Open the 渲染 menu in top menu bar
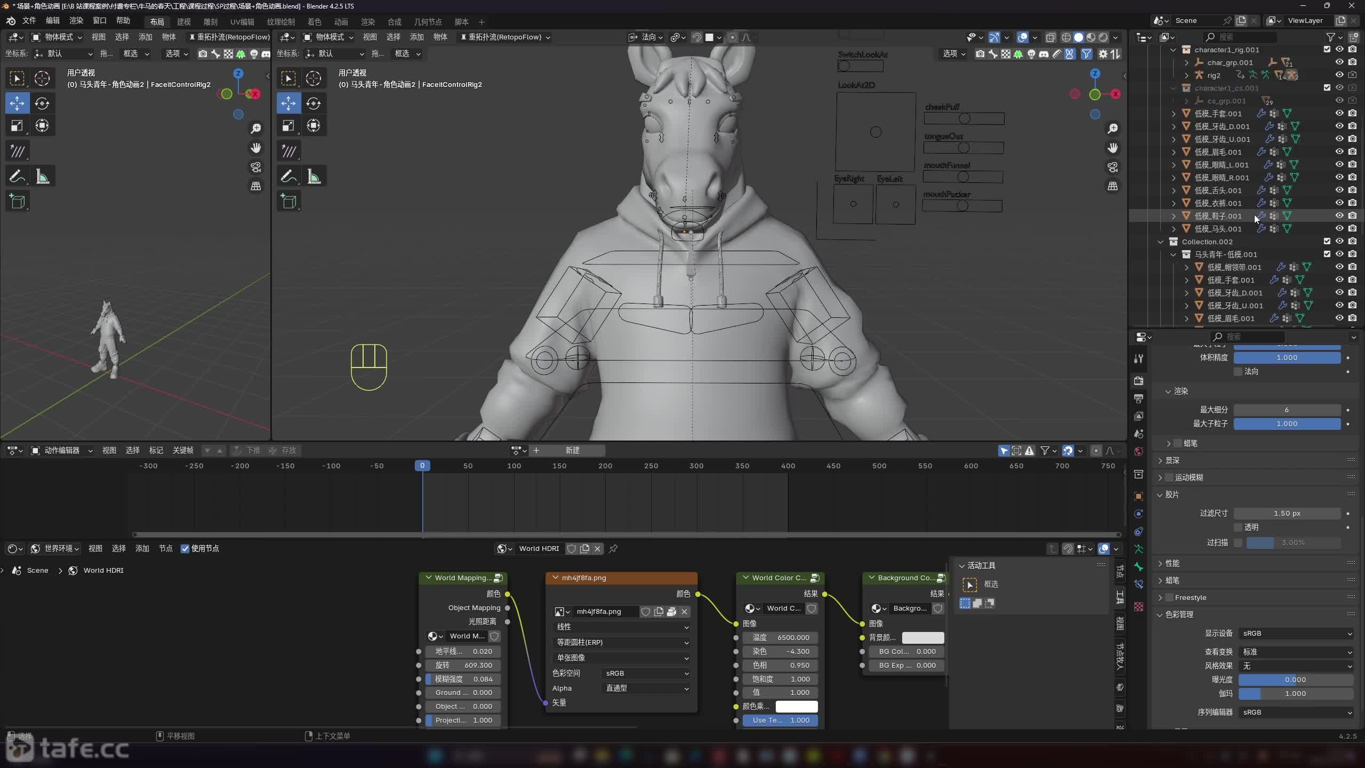Image resolution: width=1365 pixels, height=768 pixels. 76,20
